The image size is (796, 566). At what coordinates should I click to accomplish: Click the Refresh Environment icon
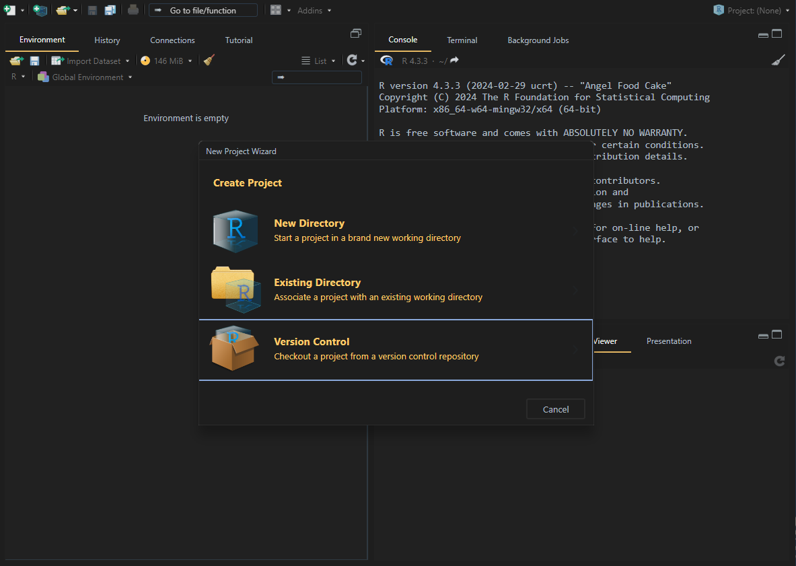(x=352, y=61)
